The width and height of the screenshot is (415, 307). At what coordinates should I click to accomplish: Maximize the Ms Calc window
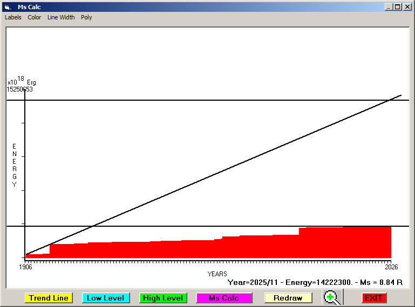(398, 7)
